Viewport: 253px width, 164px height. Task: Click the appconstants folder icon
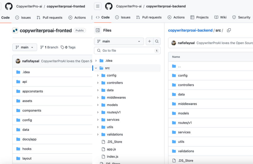pos(18,91)
